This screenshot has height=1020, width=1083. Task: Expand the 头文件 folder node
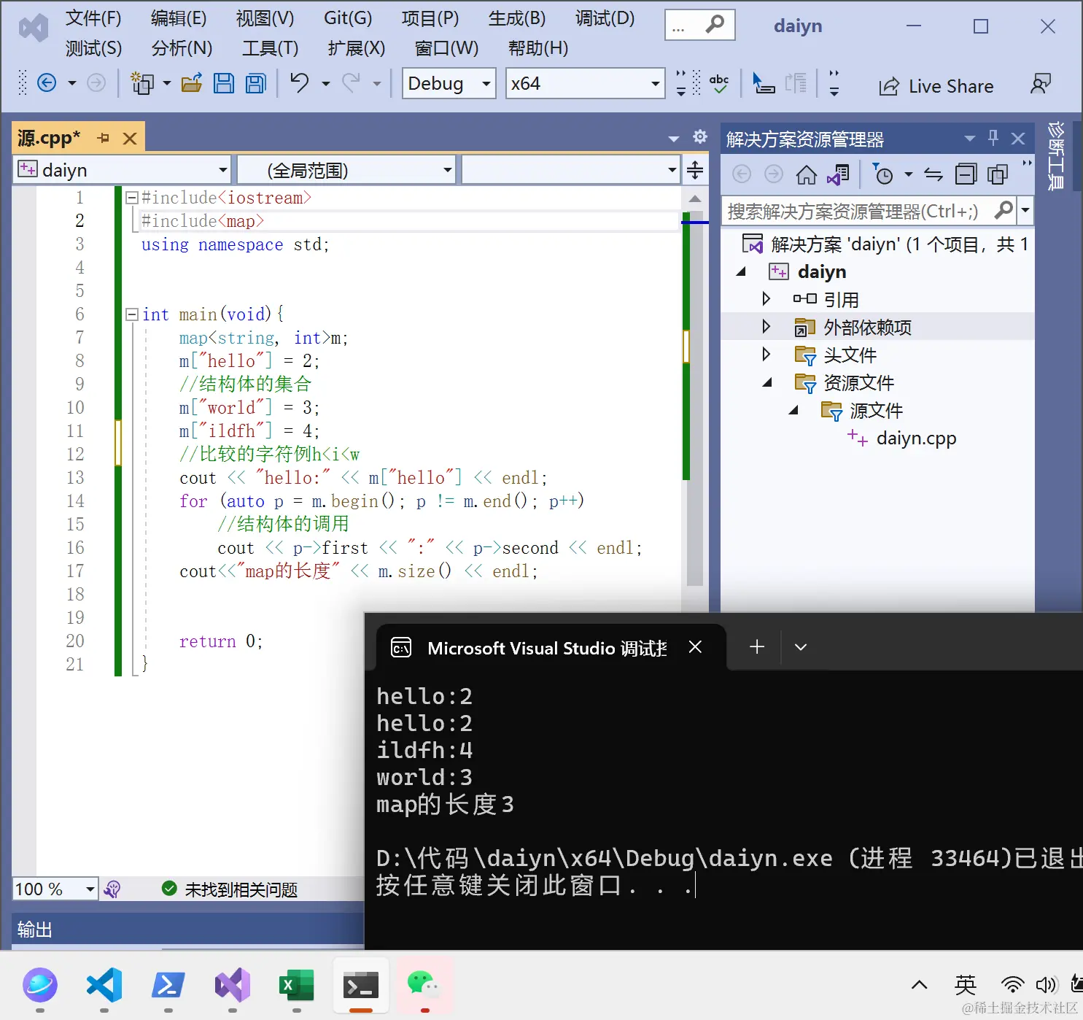click(766, 354)
